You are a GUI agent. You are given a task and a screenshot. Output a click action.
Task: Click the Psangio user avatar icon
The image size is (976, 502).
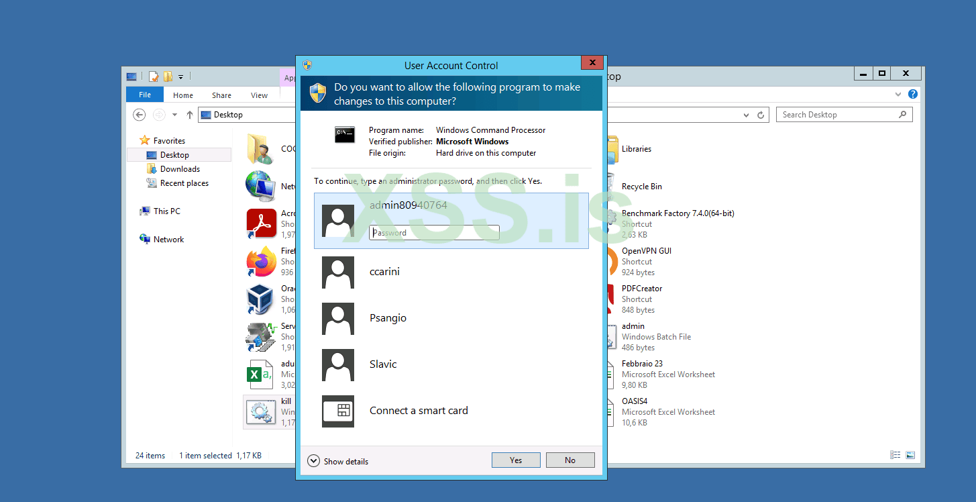click(x=338, y=318)
